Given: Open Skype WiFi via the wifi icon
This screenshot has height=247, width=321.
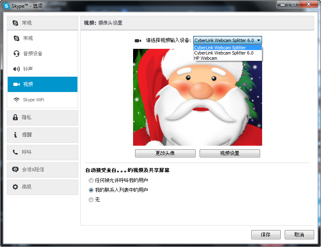Looking at the screenshot, I should click(x=17, y=100).
